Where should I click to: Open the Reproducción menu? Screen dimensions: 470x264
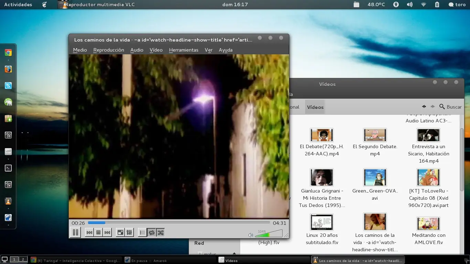(109, 50)
